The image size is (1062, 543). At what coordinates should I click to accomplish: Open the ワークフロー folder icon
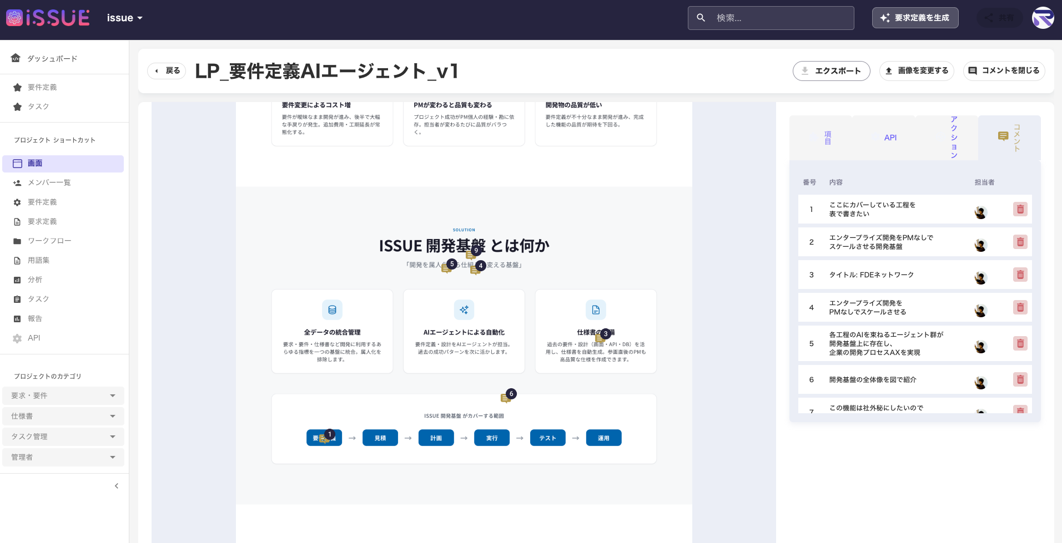[x=17, y=241]
